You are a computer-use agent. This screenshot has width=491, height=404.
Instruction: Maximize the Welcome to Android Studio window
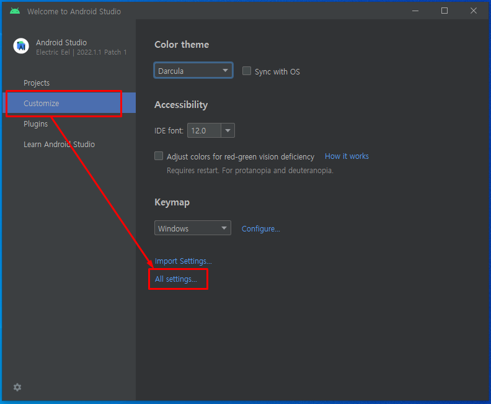(x=445, y=11)
